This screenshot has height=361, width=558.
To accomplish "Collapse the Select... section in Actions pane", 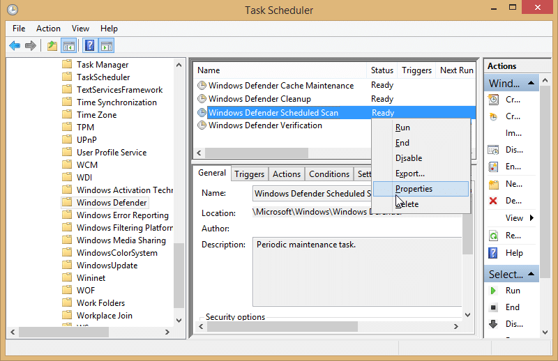I will [x=531, y=274].
